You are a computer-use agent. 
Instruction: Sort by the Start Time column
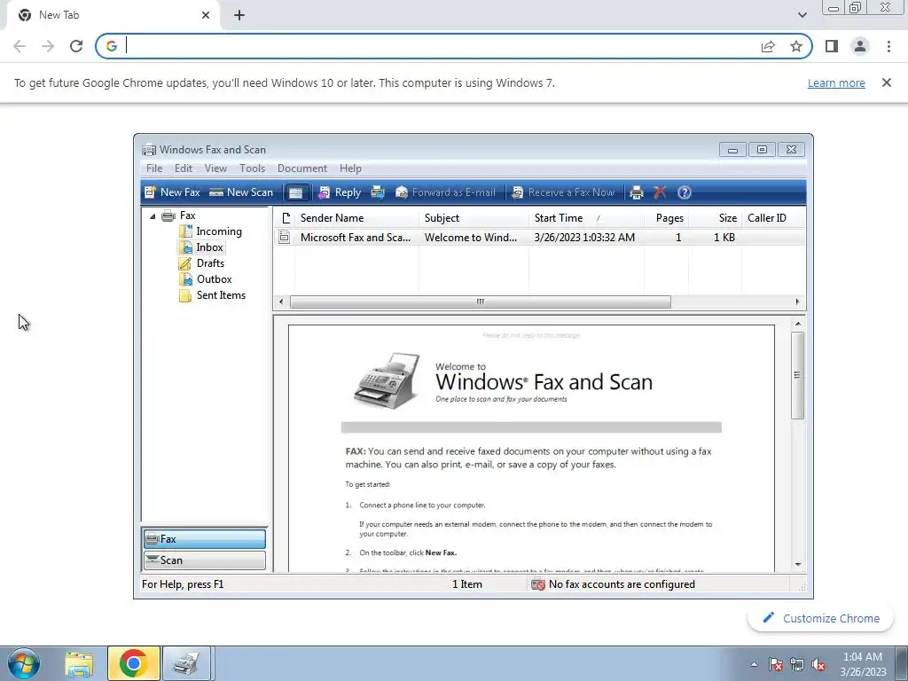click(586, 218)
